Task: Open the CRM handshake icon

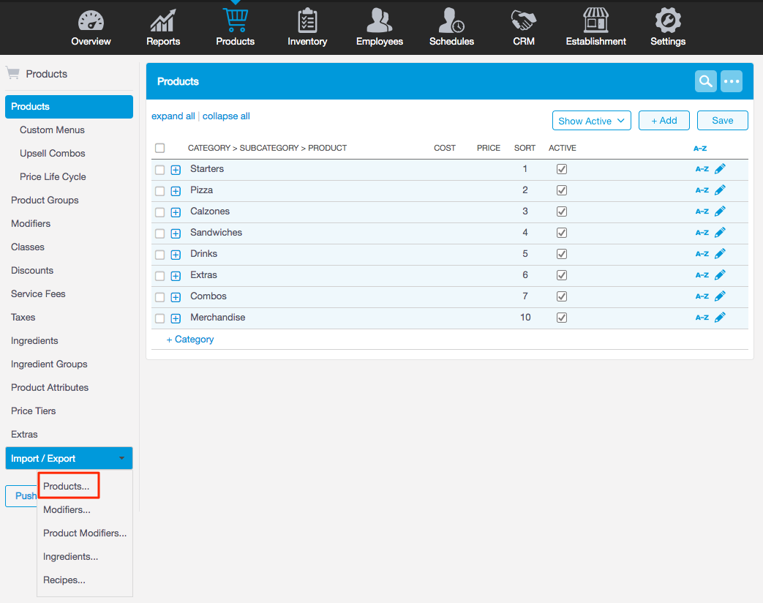Action: tap(524, 21)
